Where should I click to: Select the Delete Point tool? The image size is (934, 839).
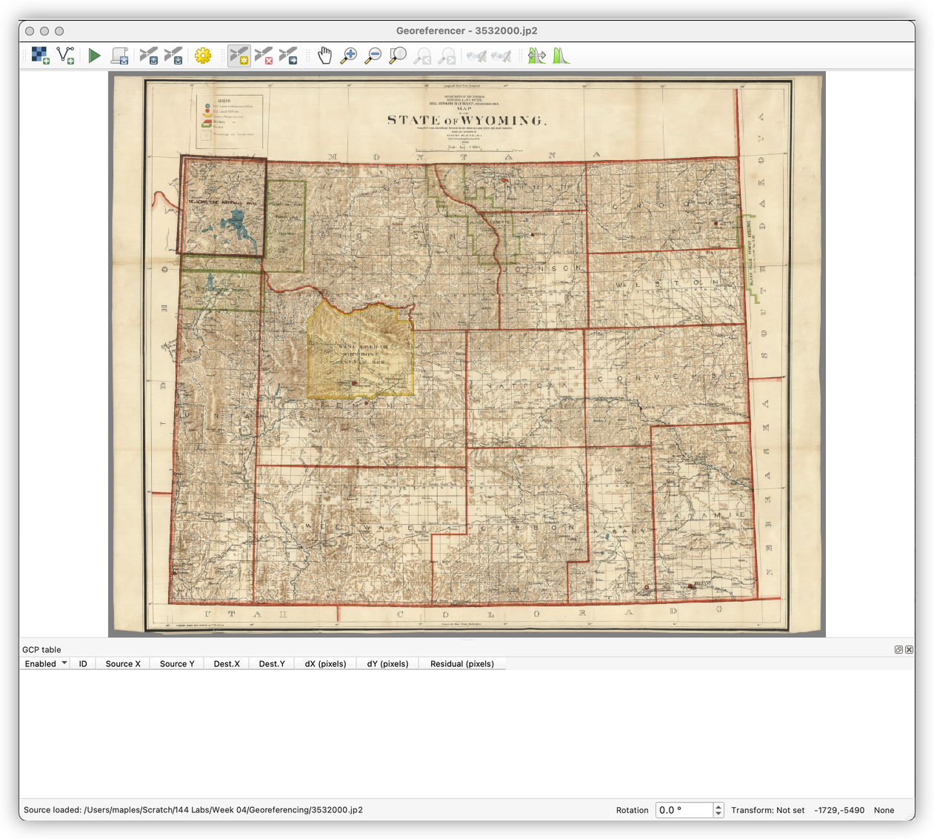[264, 56]
